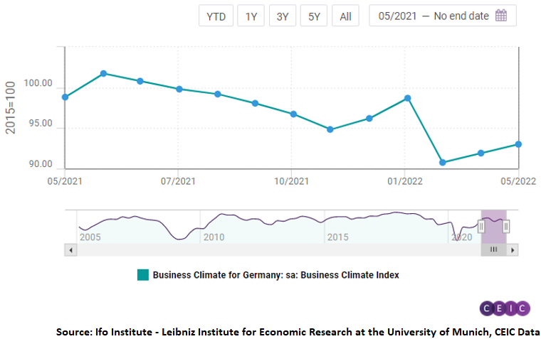Switch to the 5Y time range

point(314,16)
